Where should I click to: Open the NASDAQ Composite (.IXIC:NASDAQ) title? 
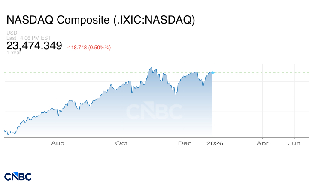pyautogui.click(x=100, y=20)
